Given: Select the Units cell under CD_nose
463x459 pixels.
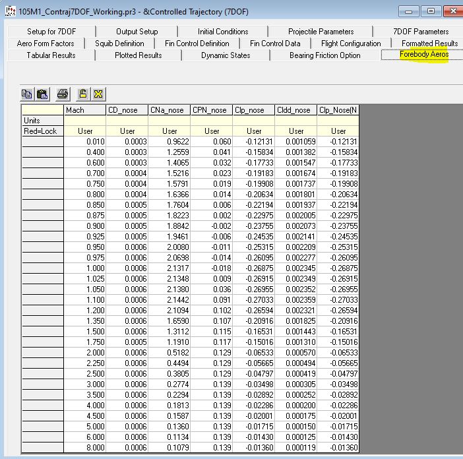Looking at the screenshot, I should [127, 121].
